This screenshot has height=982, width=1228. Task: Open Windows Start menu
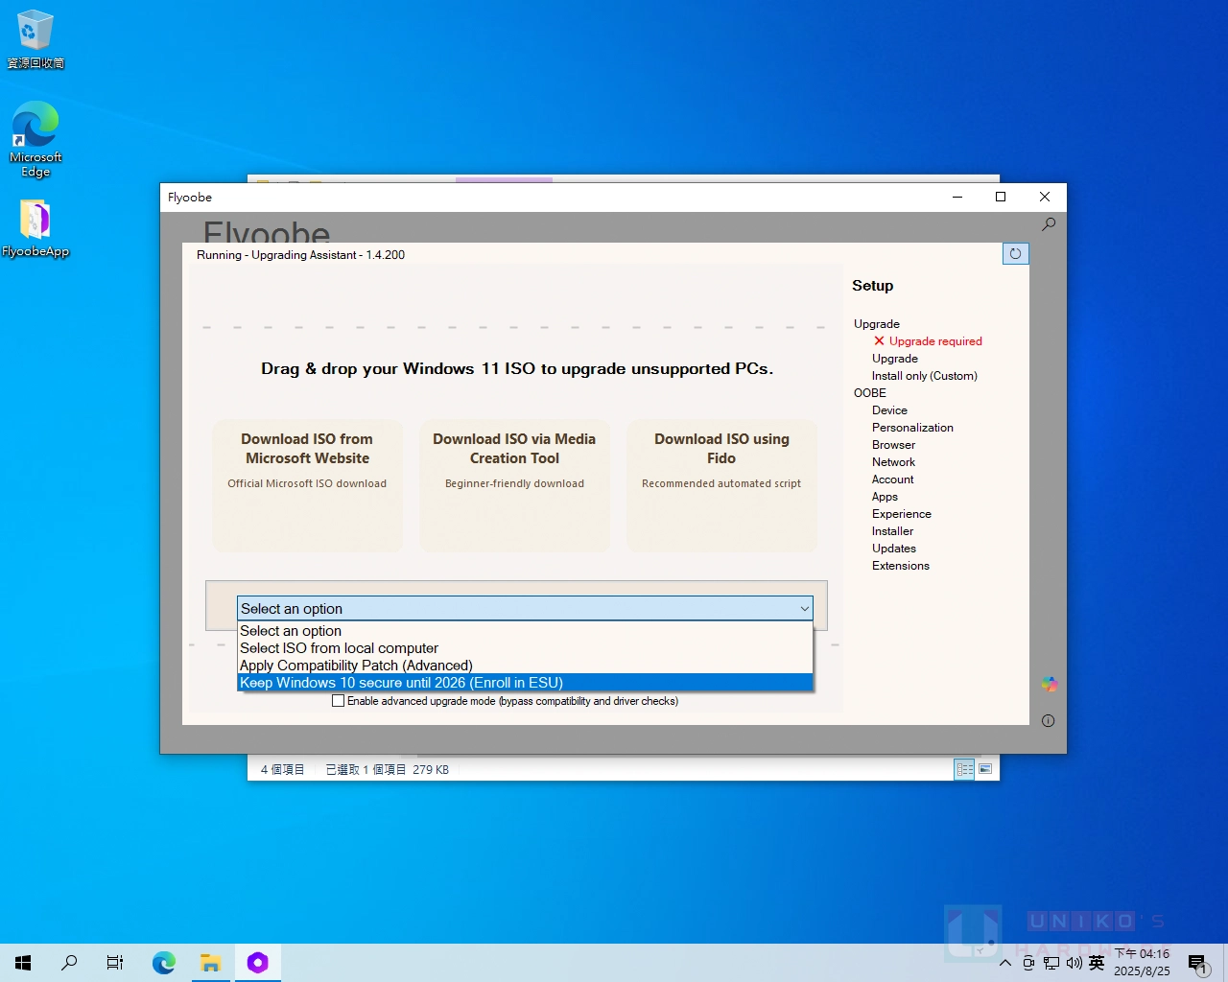(x=23, y=962)
